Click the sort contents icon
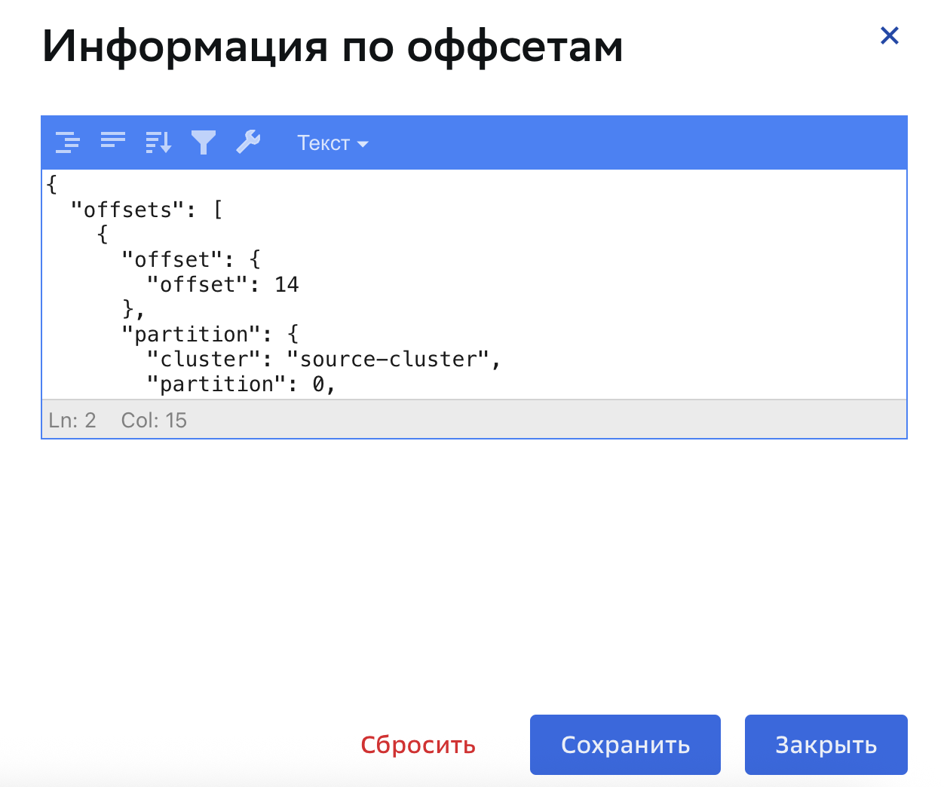Screen dimensions: 947x787 tap(158, 142)
